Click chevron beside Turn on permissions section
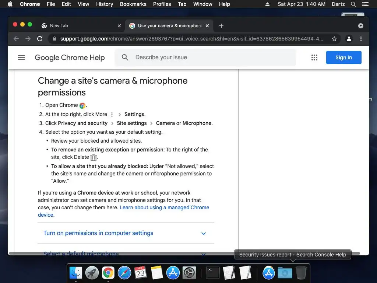This screenshot has width=377, height=283. (x=203, y=233)
